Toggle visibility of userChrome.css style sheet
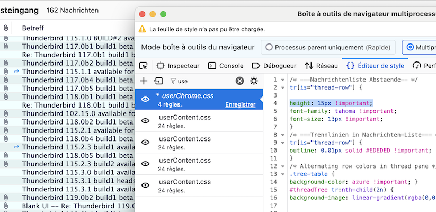Image resolution: width=436 pixels, height=212 pixels. [x=145, y=99]
